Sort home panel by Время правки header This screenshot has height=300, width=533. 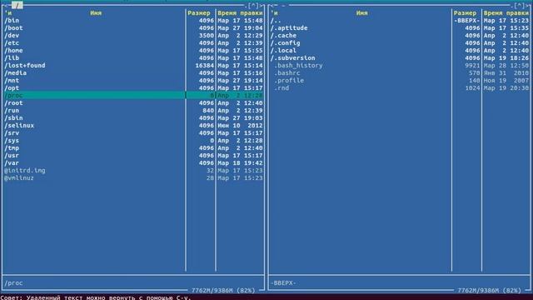(506, 13)
